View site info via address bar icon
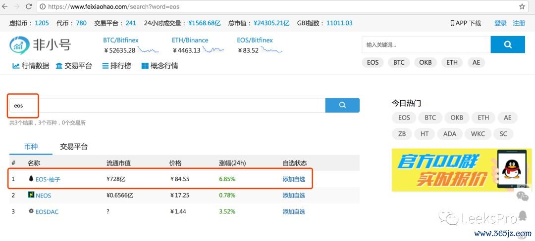The height and width of the screenshot is (241, 535). click(43, 6)
